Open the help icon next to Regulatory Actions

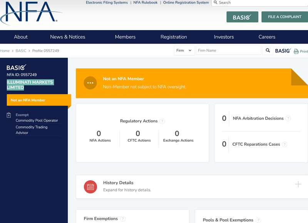162,121
